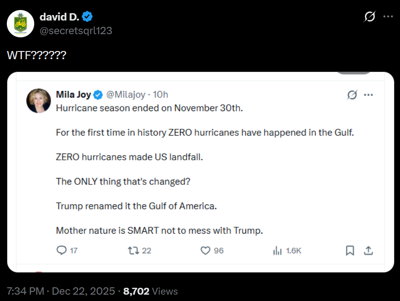This screenshot has width=400, height=301.
Task: Click the 10h timestamp on quoted post
Action: pos(161,95)
